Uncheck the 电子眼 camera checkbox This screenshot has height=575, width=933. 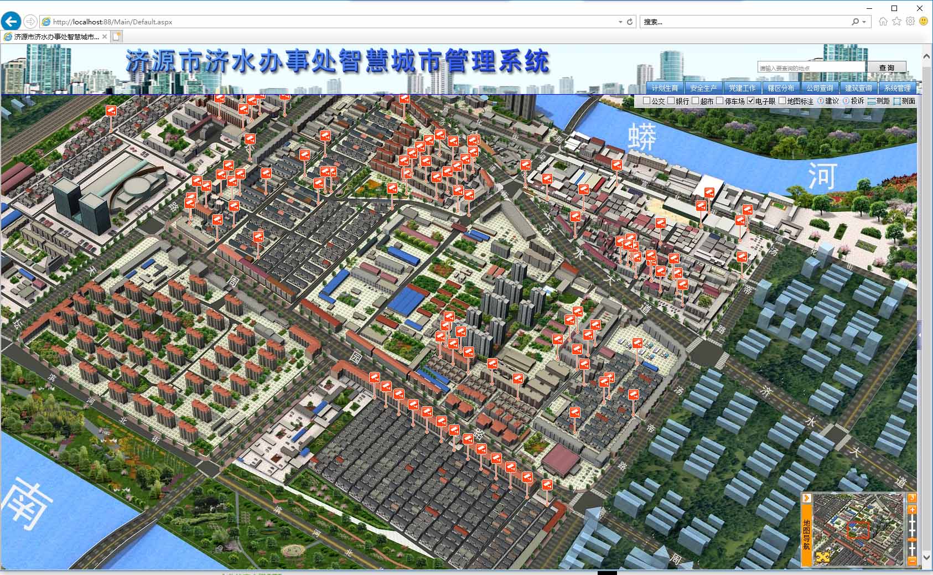[x=750, y=101]
